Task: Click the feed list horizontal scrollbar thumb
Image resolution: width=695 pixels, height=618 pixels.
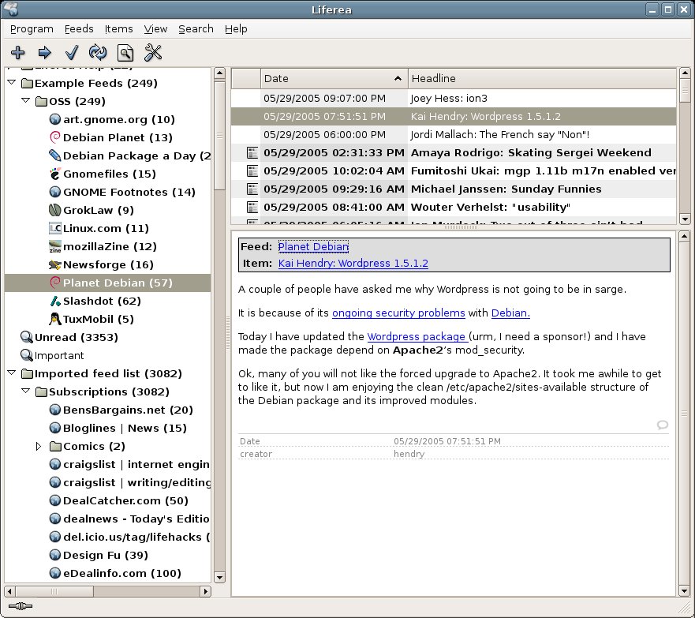Action: click(54, 591)
